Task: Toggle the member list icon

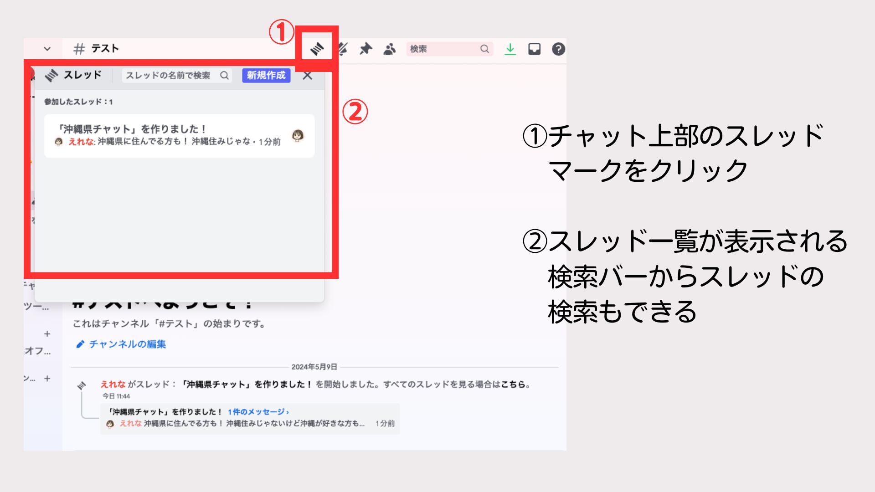Action: point(389,49)
